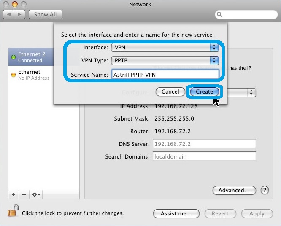This screenshot has width=281, height=226.
Task: Open help via the question mark button
Action: pyautogui.click(x=265, y=190)
